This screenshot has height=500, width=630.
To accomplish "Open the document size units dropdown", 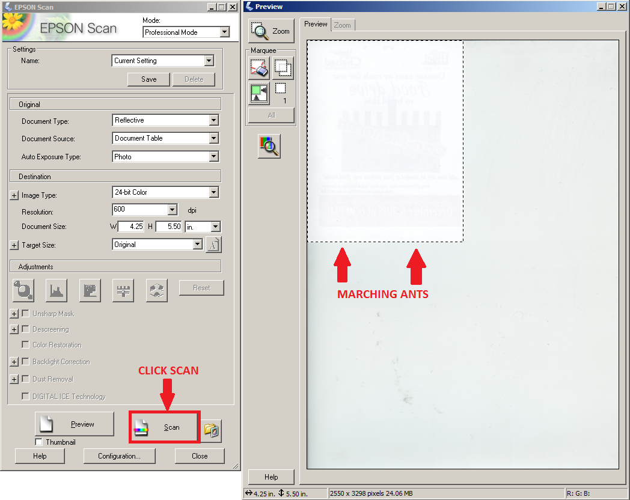I will point(203,227).
